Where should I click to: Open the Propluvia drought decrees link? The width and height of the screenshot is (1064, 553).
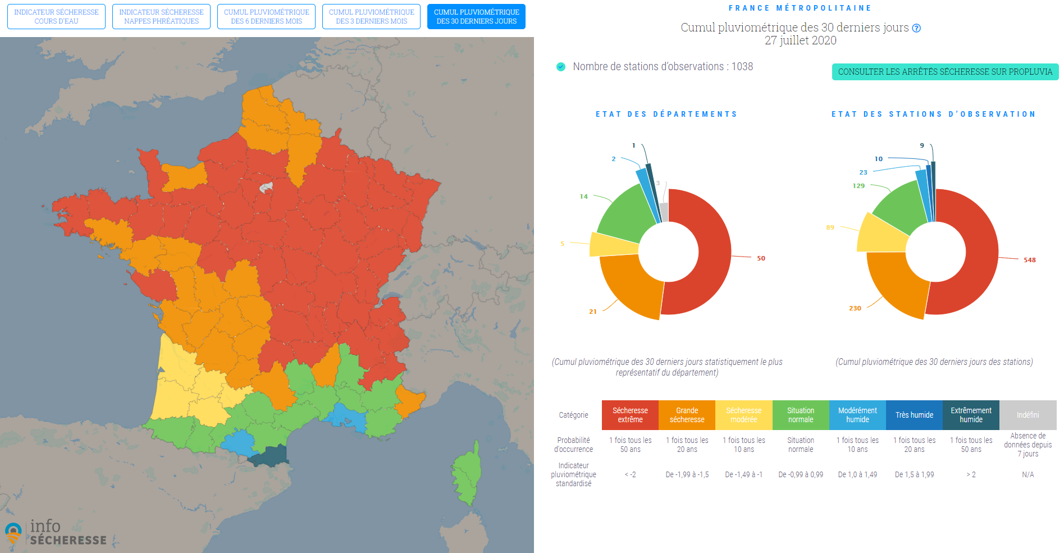pos(945,72)
